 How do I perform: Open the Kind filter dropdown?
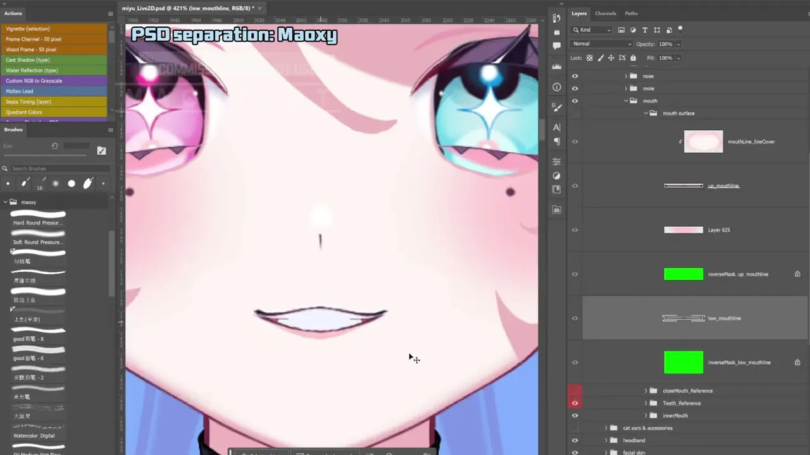[x=592, y=30]
